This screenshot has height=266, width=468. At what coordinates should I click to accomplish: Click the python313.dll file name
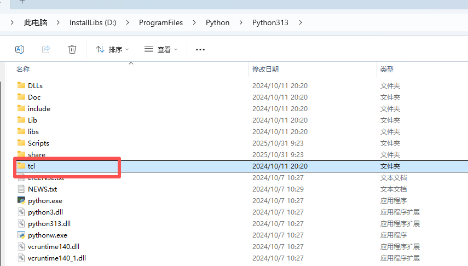pos(49,224)
